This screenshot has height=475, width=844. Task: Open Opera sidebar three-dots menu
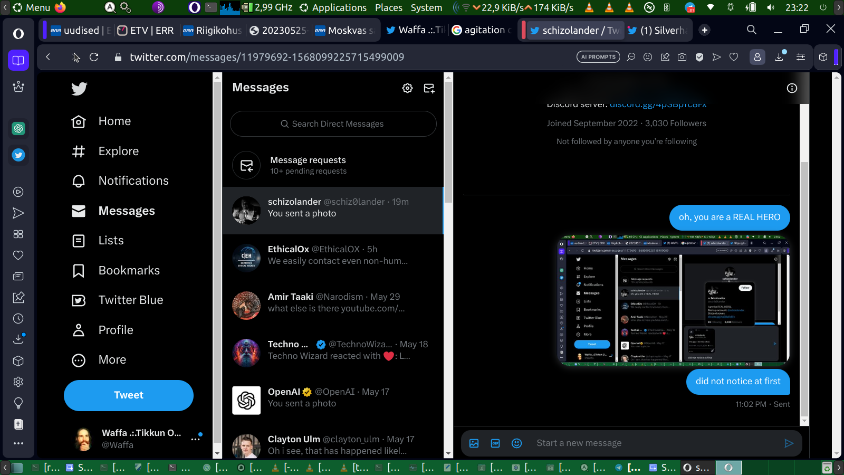tap(18, 443)
